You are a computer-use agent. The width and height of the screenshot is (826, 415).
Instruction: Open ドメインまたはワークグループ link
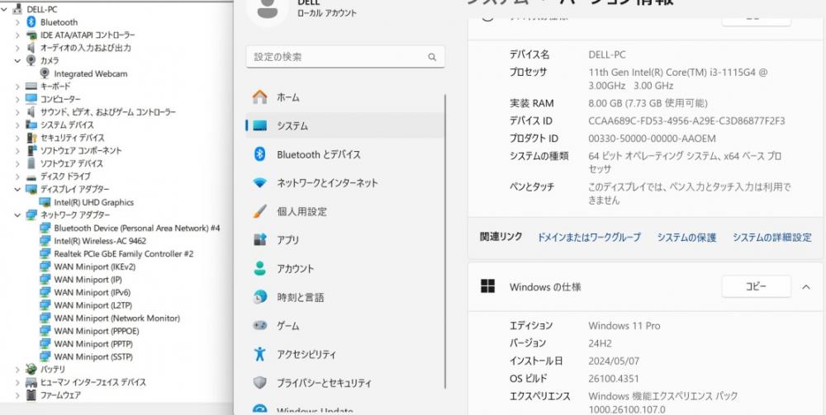click(x=588, y=238)
